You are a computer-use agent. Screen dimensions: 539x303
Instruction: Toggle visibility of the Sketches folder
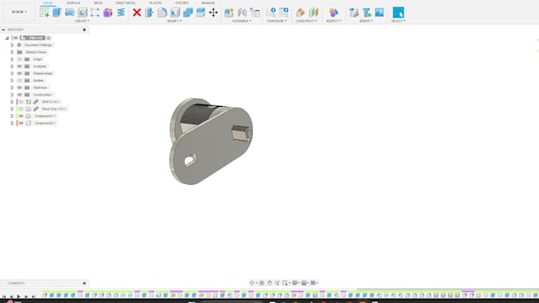pos(20,88)
